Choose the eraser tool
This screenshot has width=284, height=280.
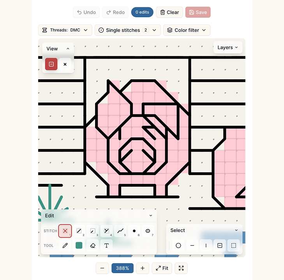click(93, 245)
